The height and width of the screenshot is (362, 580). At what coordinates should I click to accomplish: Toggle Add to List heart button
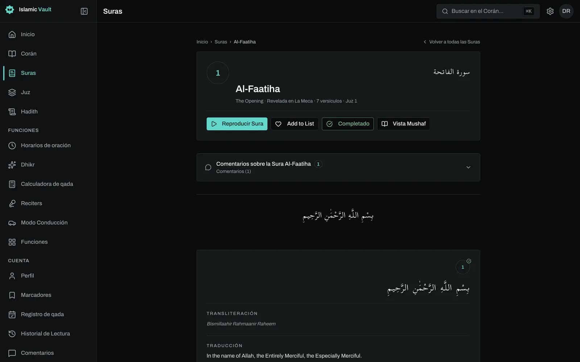tap(294, 124)
